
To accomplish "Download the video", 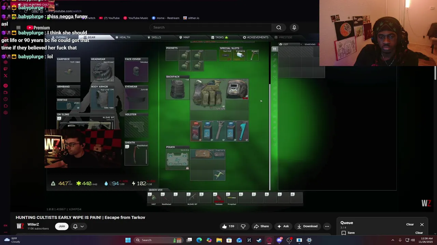I will (307, 226).
